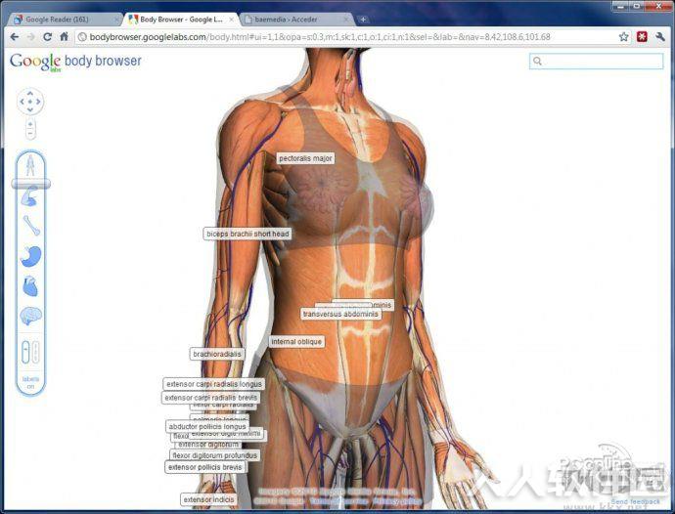675x514 pixels.
Task: Switch to the baemedia Acceder tab
Action: tap(296, 20)
